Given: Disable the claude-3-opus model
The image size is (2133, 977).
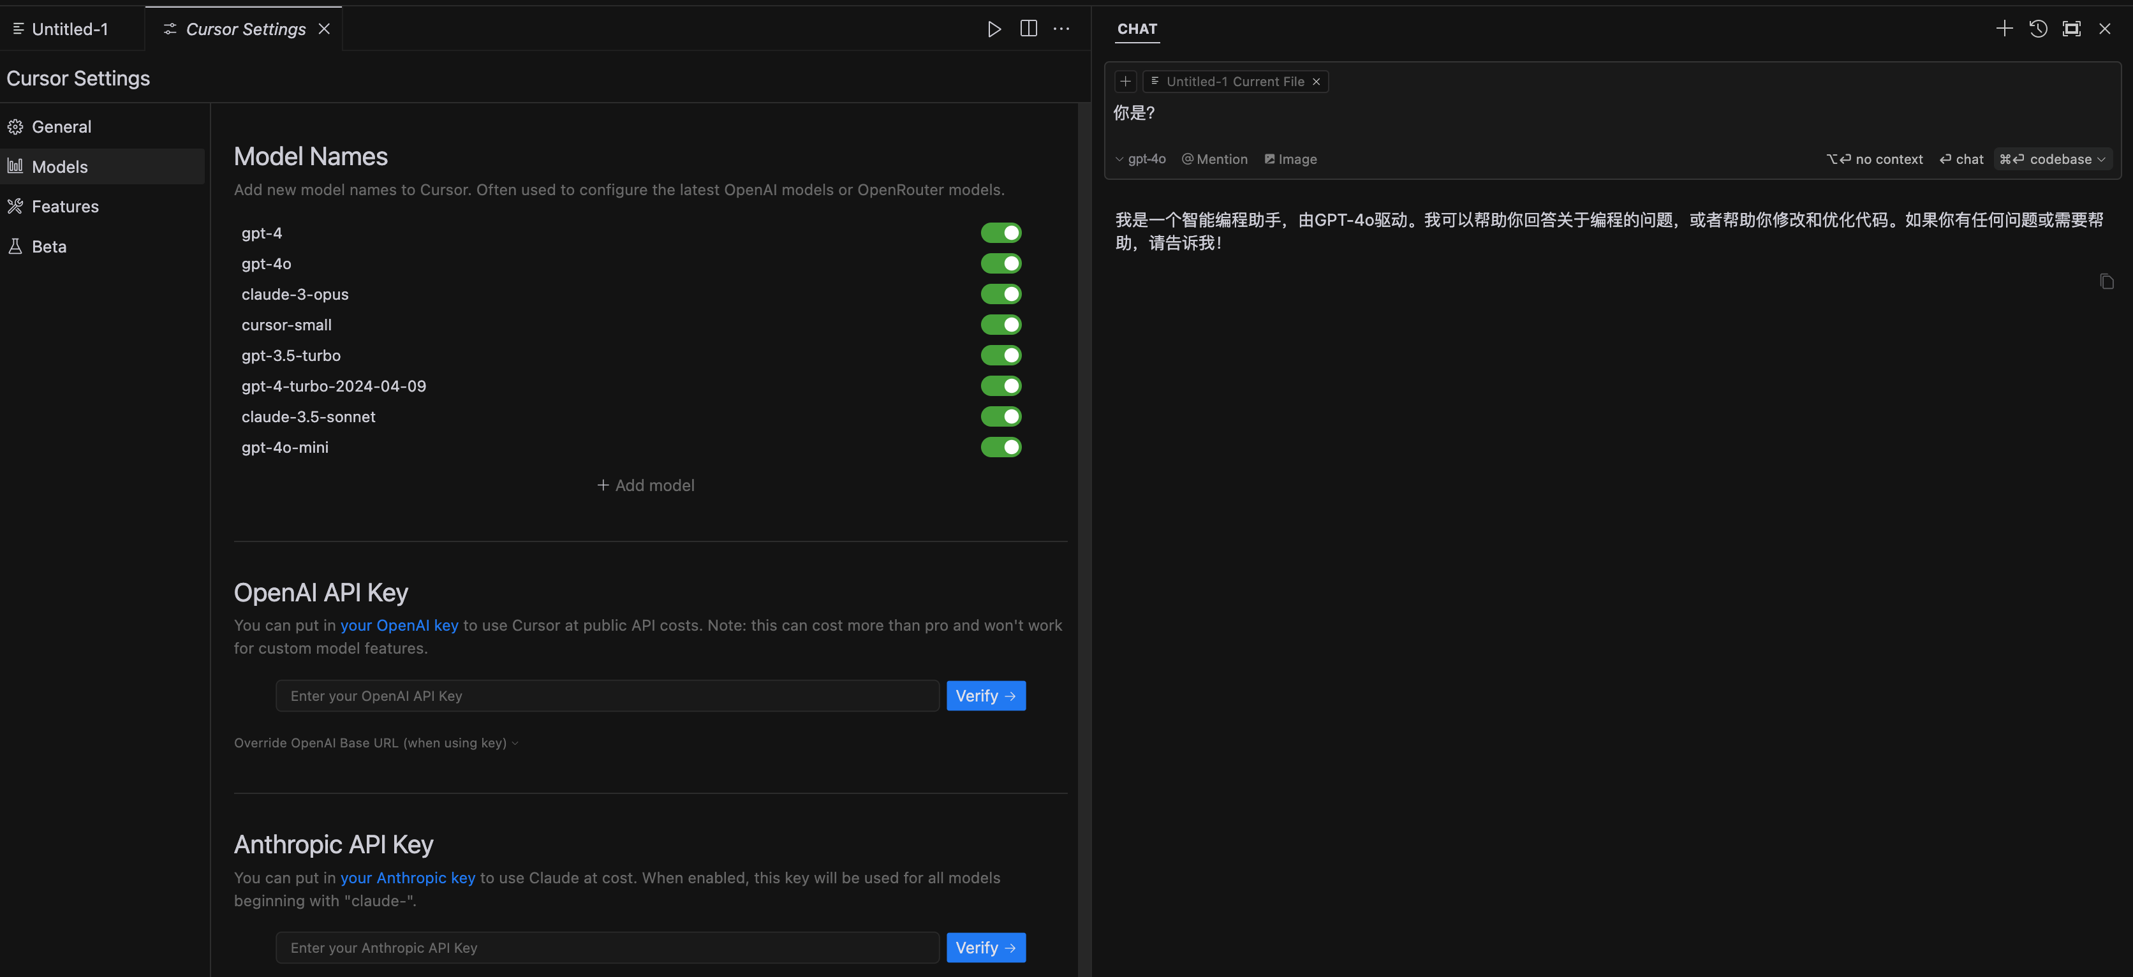Looking at the screenshot, I should (1001, 294).
